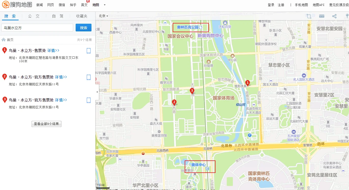The height and width of the screenshot is (190, 349).
Task: Select the map marker pin tool
Action: (347, 16)
